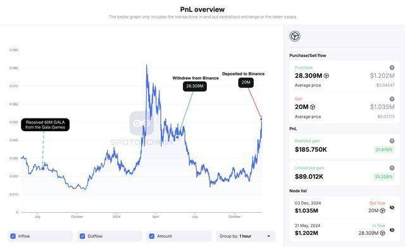Toggle the Inflow checkbox
The width and height of the screenshot is (405, 247).
pyautogui.click(x=13, y=236)
